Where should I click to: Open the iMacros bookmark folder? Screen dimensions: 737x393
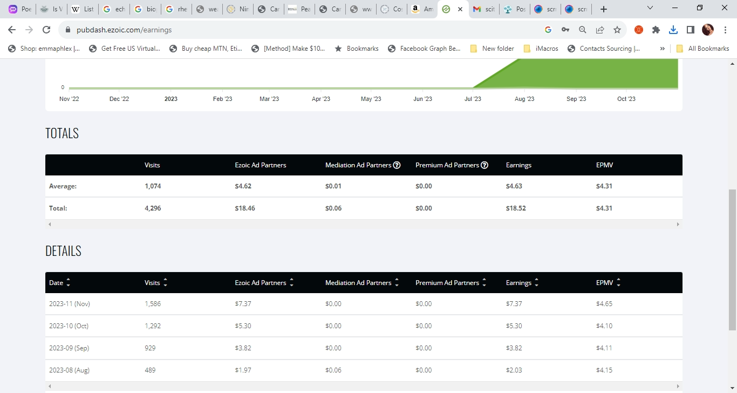pos(541,49)
